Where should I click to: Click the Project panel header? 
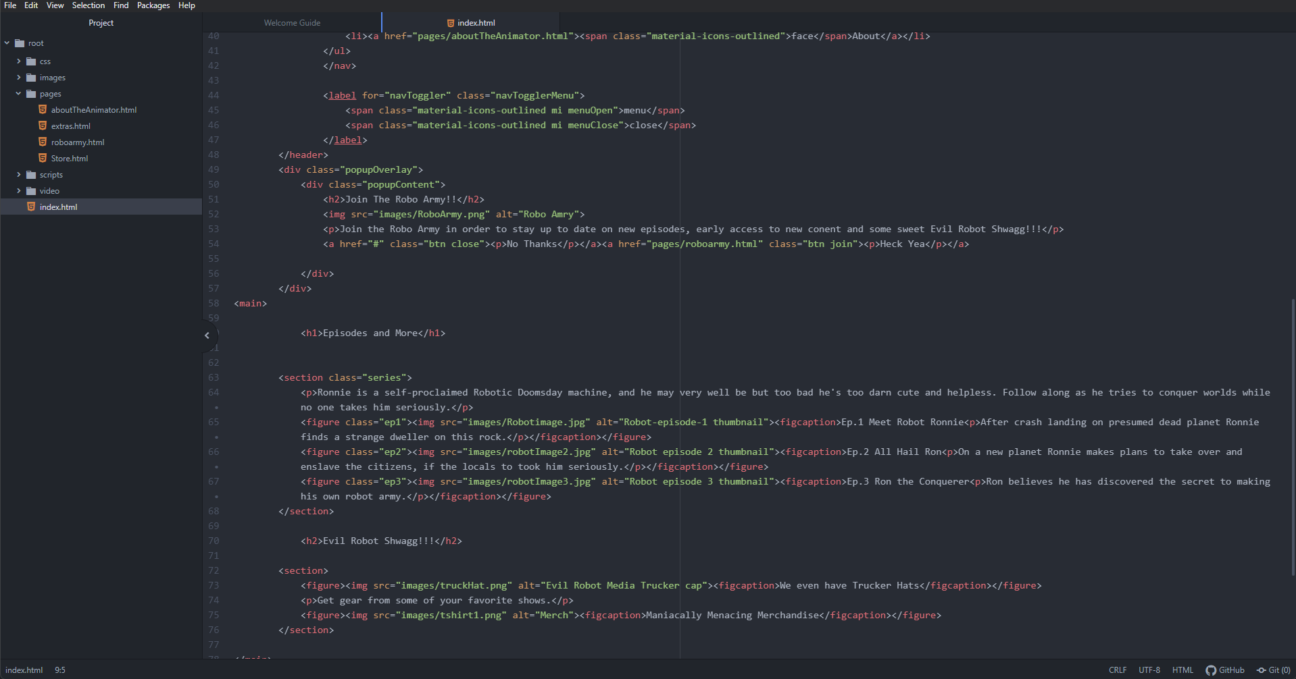[x=101, y=22]
